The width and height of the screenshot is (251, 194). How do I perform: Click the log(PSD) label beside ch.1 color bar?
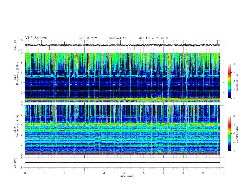237,82
